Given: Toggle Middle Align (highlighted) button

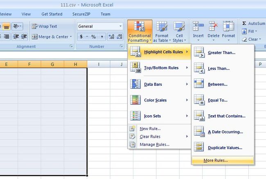Looking at the screenshot, I should pos(7,27).
